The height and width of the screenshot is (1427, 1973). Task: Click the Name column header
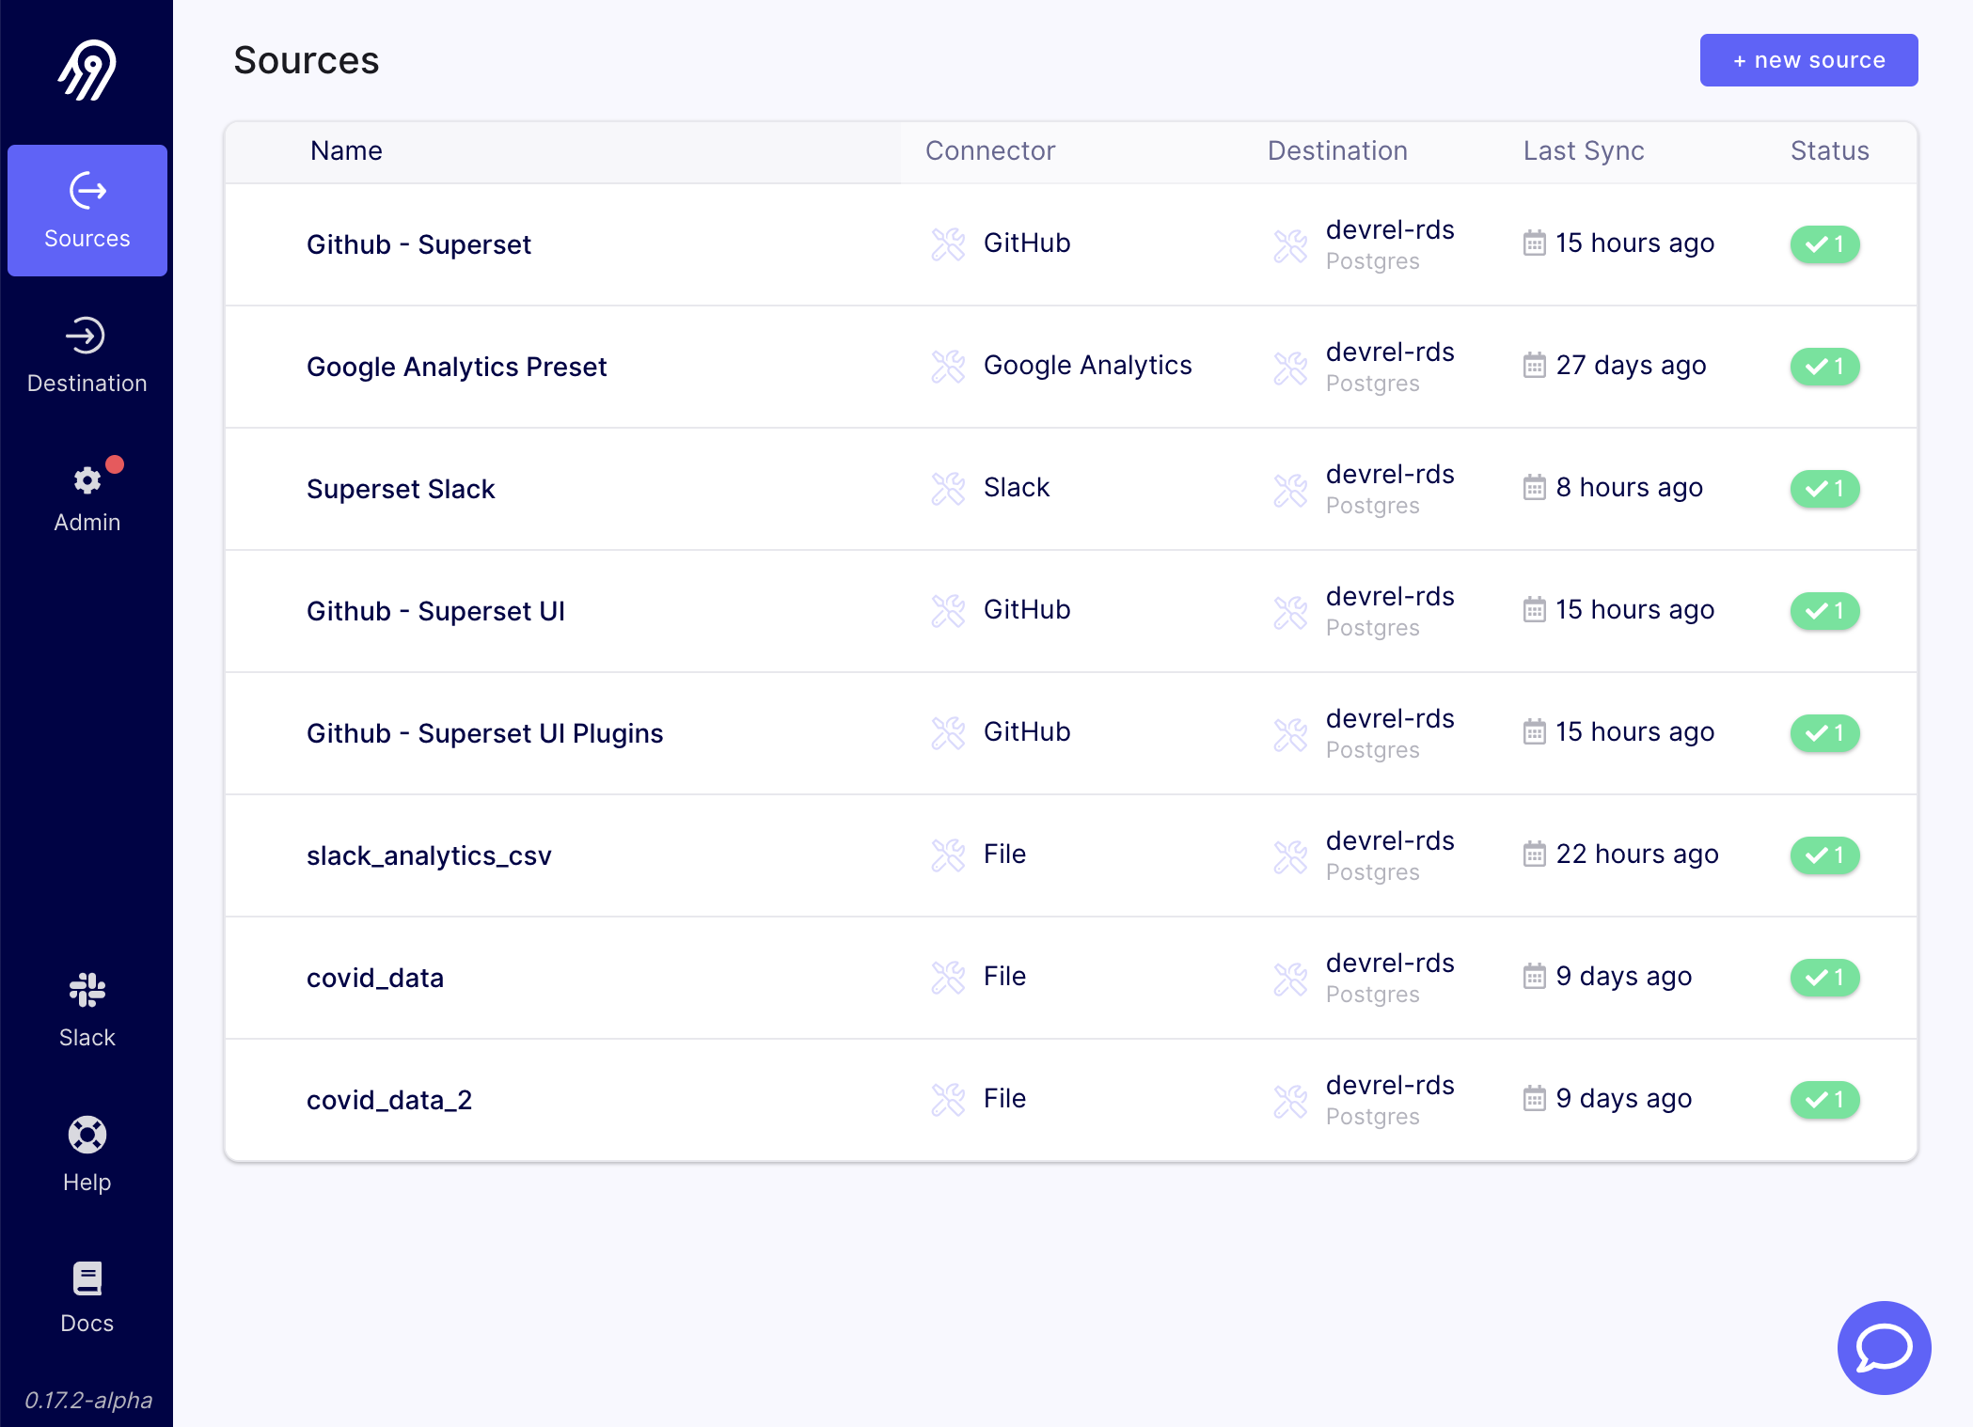click(x=345, y=150)
